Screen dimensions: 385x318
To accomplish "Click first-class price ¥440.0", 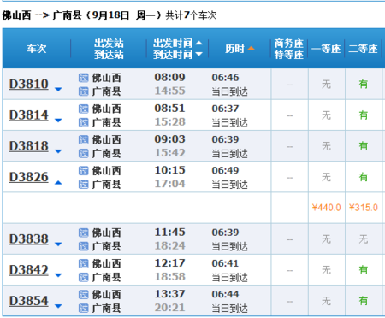I will coord(326,208).
